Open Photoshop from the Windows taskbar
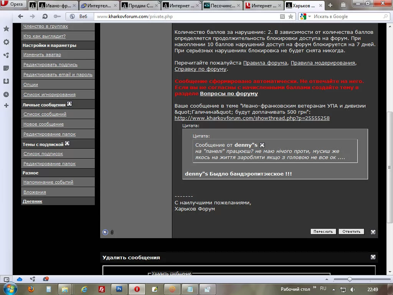 point(119,289)
